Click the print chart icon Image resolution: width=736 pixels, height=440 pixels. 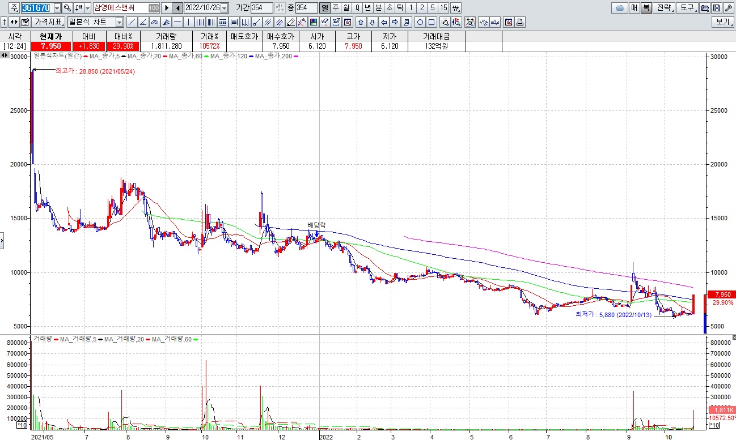click(x=519, y=22)
